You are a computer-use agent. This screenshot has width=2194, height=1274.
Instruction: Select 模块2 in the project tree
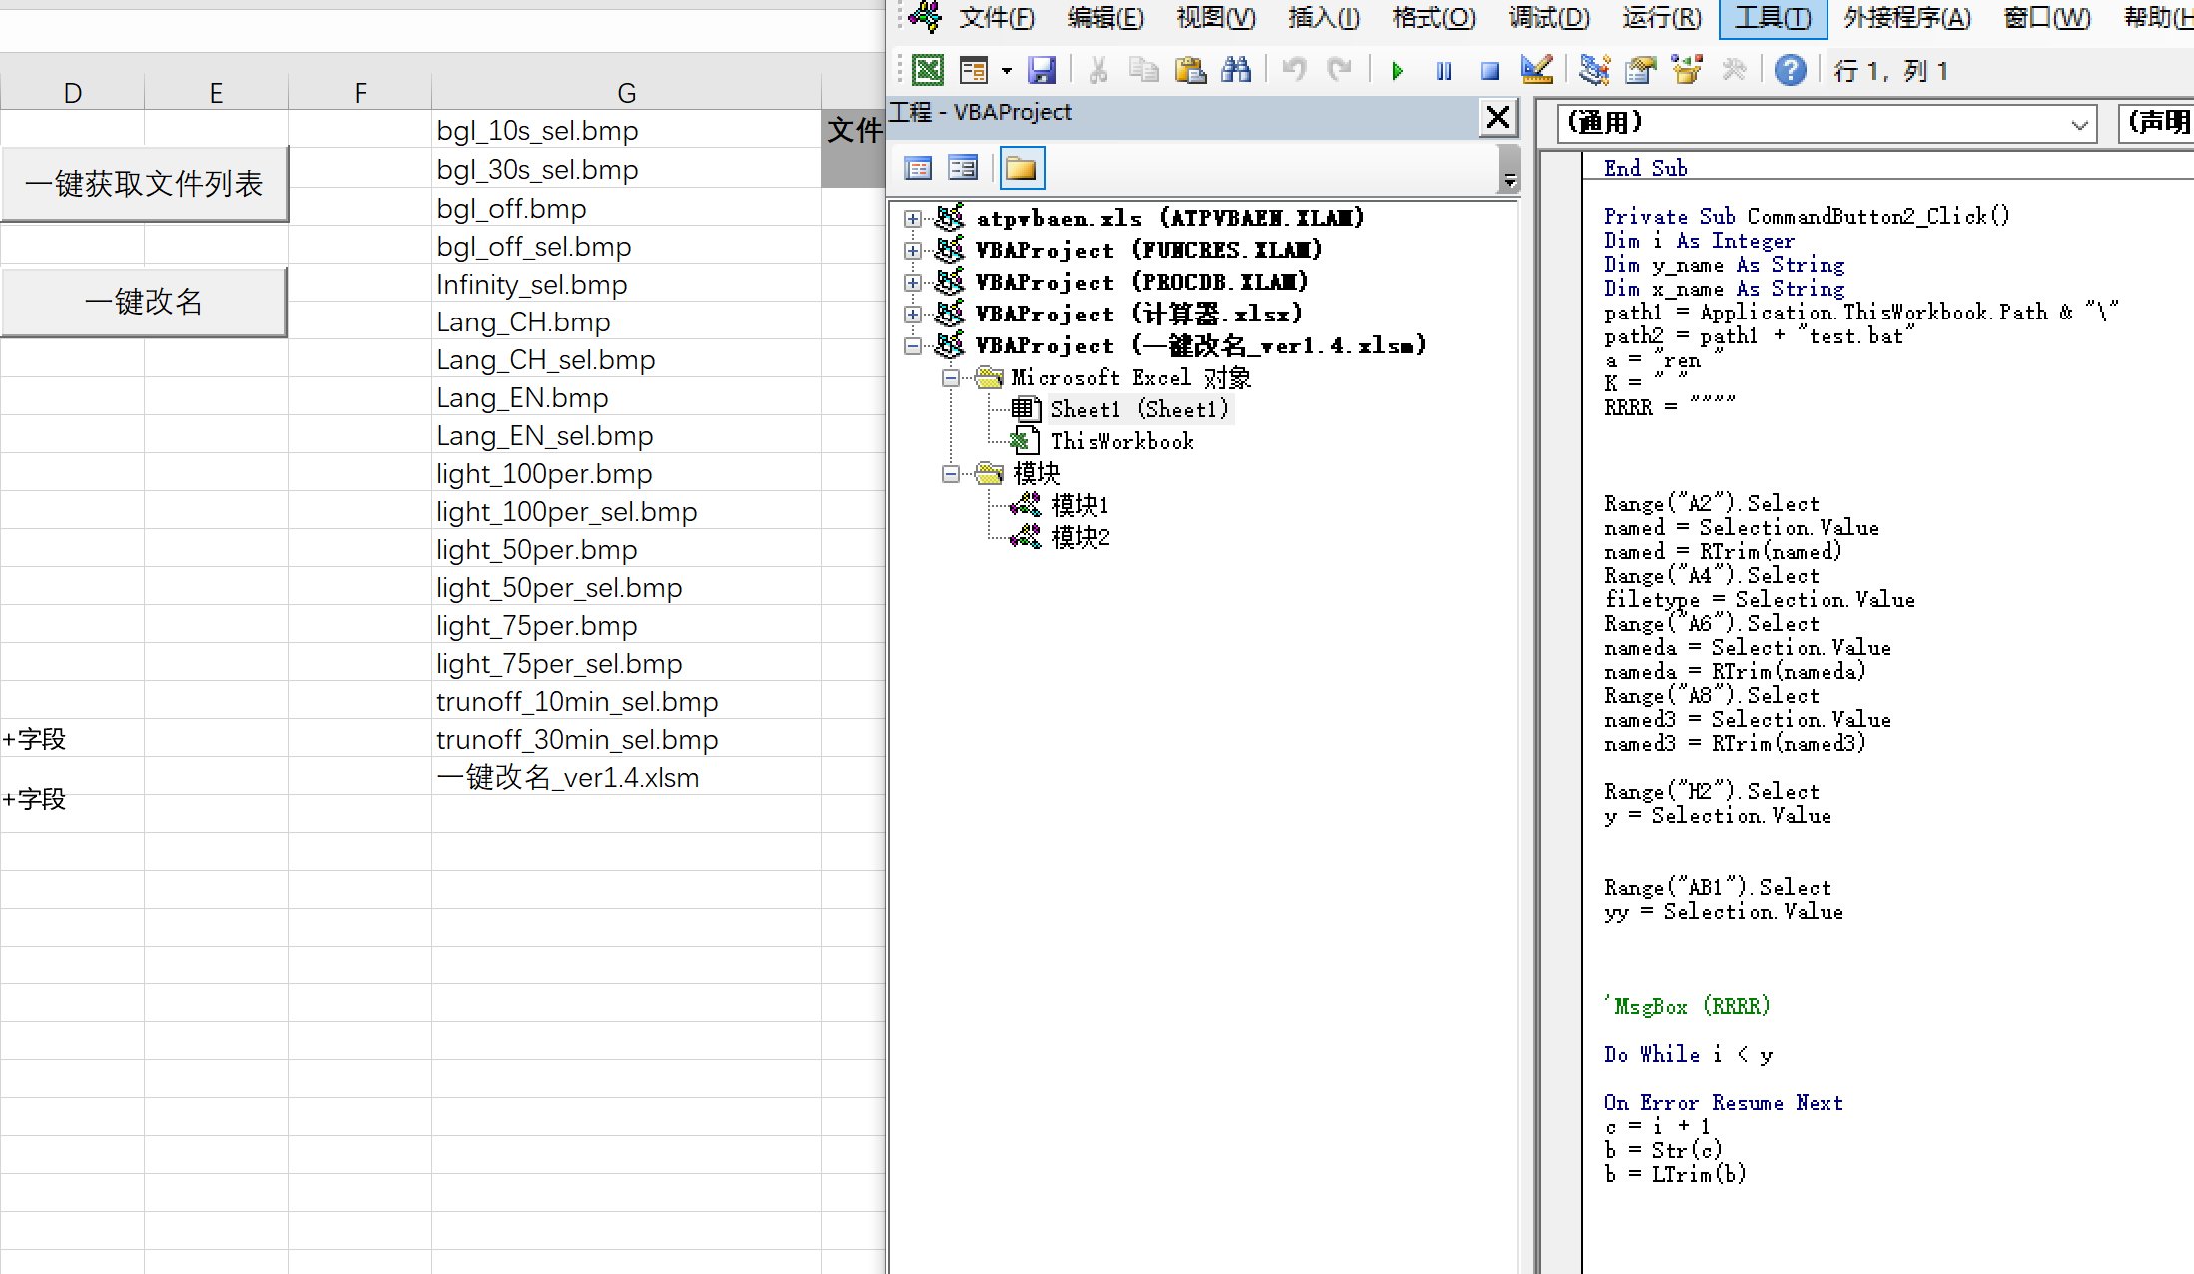(1081, 537)
